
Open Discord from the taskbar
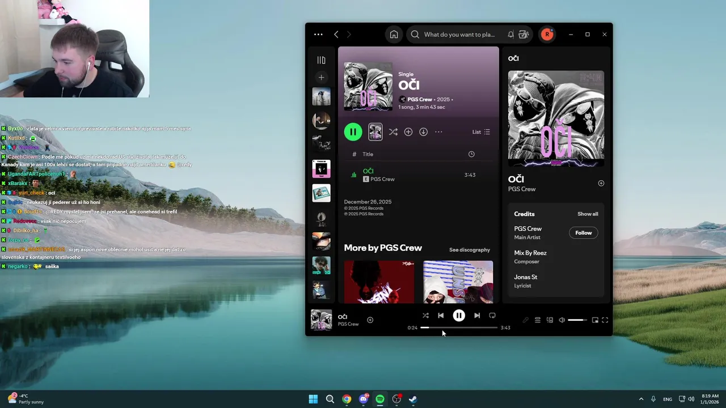tap(364, 399)
